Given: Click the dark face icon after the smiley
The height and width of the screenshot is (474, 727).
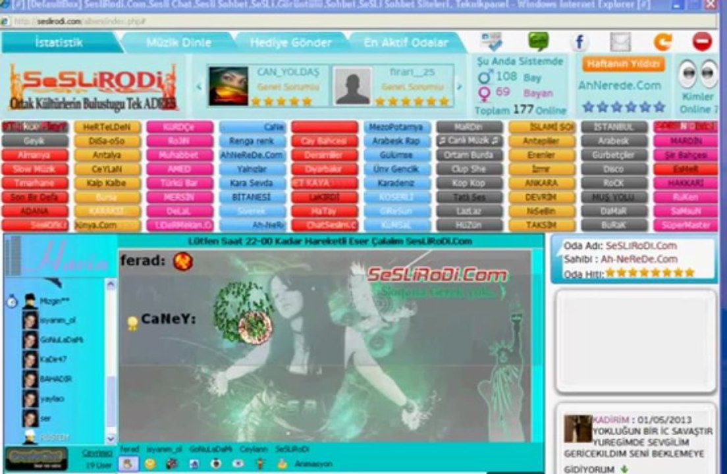Looking at the screenshot, I should click(172, 463).
